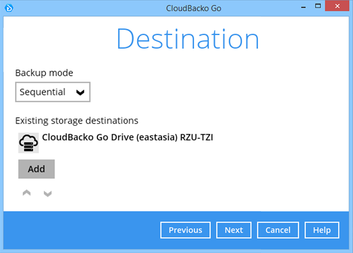The image size is (353, 253).
Task: Click the Add destination button
Action: (36, 169)
